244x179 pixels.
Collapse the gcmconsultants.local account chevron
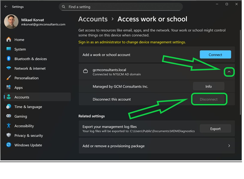point(229,72)
